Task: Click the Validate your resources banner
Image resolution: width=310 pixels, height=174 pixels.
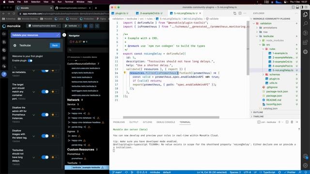Action: tap(35, 35)
